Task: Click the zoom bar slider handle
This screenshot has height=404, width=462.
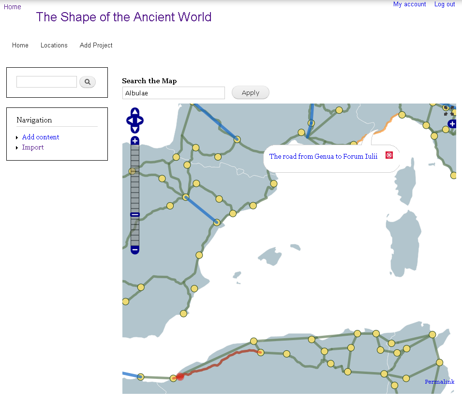Action: [135, 214]
